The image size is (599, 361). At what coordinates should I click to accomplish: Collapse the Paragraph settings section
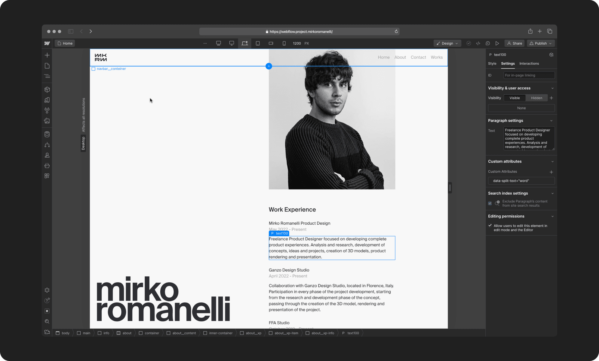pos(552,120)
